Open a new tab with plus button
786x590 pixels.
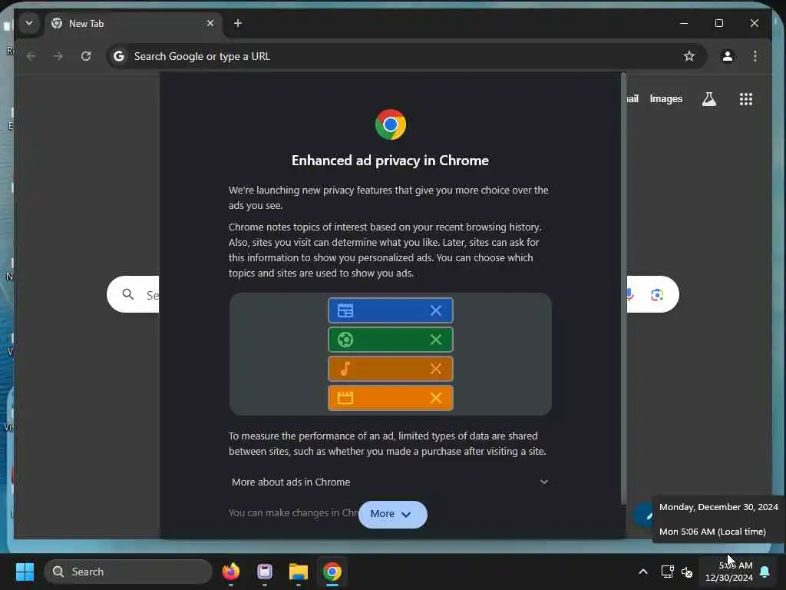point(238,23)
